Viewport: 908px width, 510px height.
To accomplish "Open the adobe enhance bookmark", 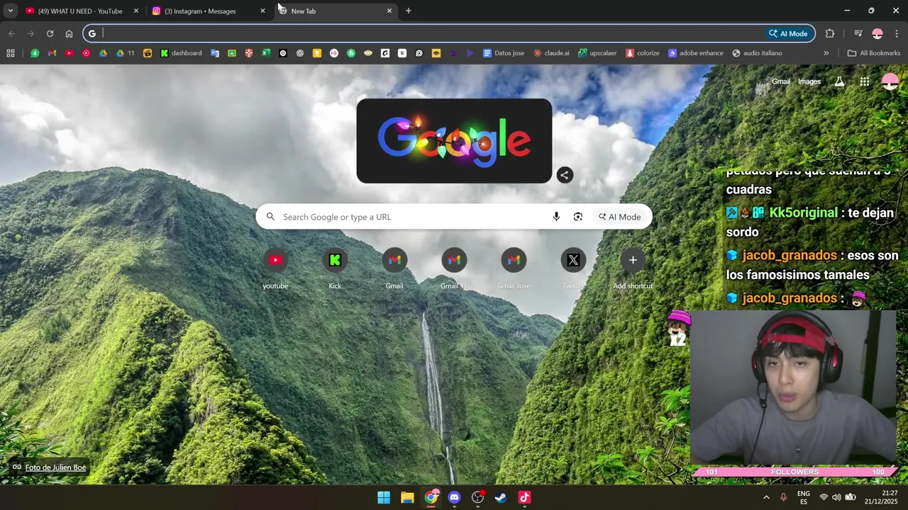I will click(x=696, y=53).
